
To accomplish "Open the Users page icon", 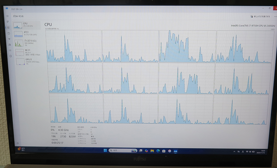I will 9,45.
